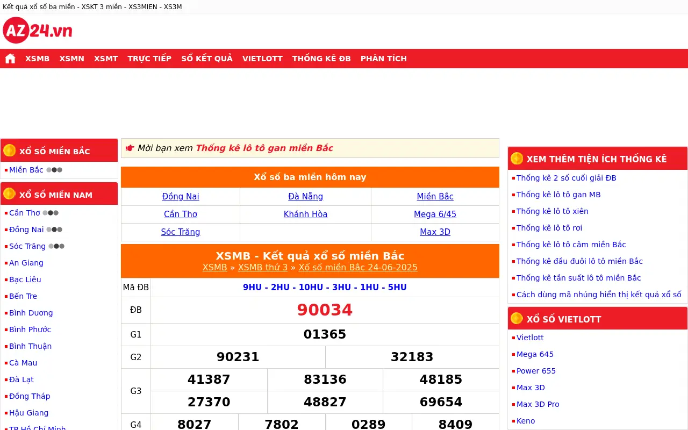Screen dimensions: 688x430
Task: Select Bình Dương in the sidebar
Action: click(31, 313)
